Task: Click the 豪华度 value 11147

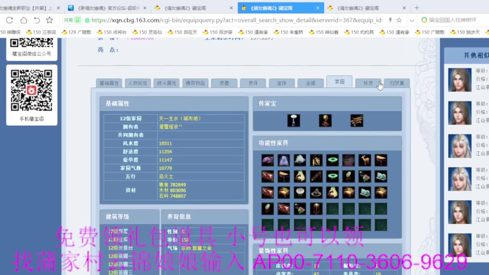Action: click(165, 160)
